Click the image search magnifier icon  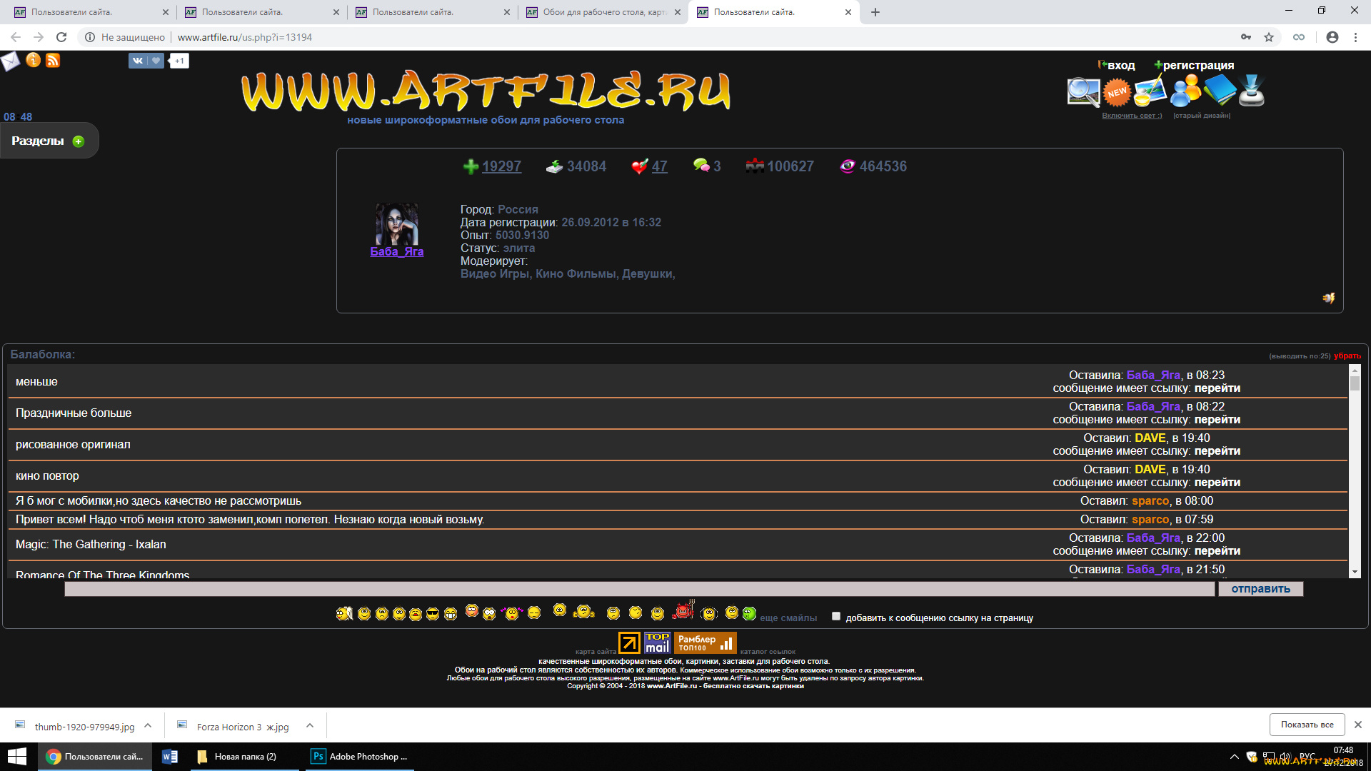click(x=1083, y=92)
